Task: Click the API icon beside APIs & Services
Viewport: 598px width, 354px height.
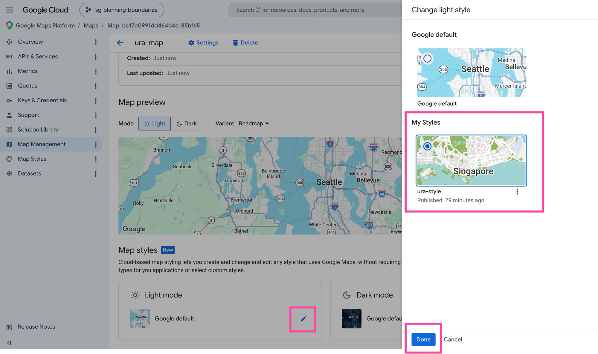Action: tap(9, 56)
